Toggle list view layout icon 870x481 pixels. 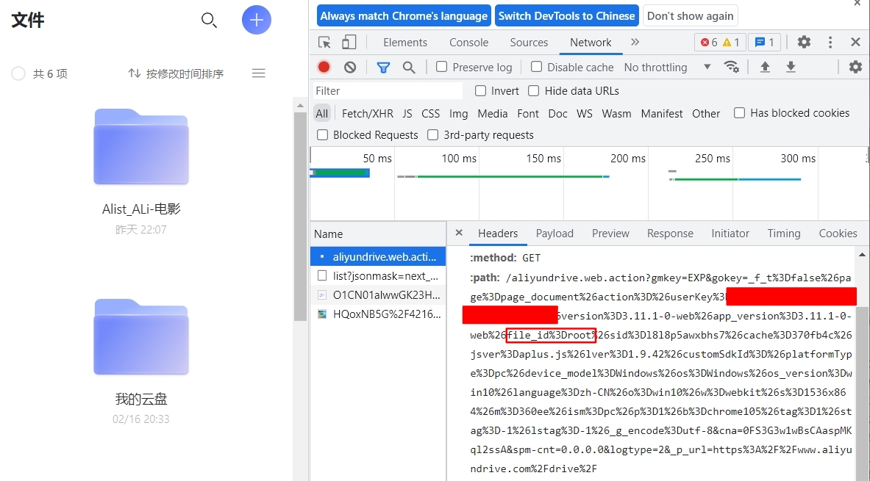(x=259, y=73)
